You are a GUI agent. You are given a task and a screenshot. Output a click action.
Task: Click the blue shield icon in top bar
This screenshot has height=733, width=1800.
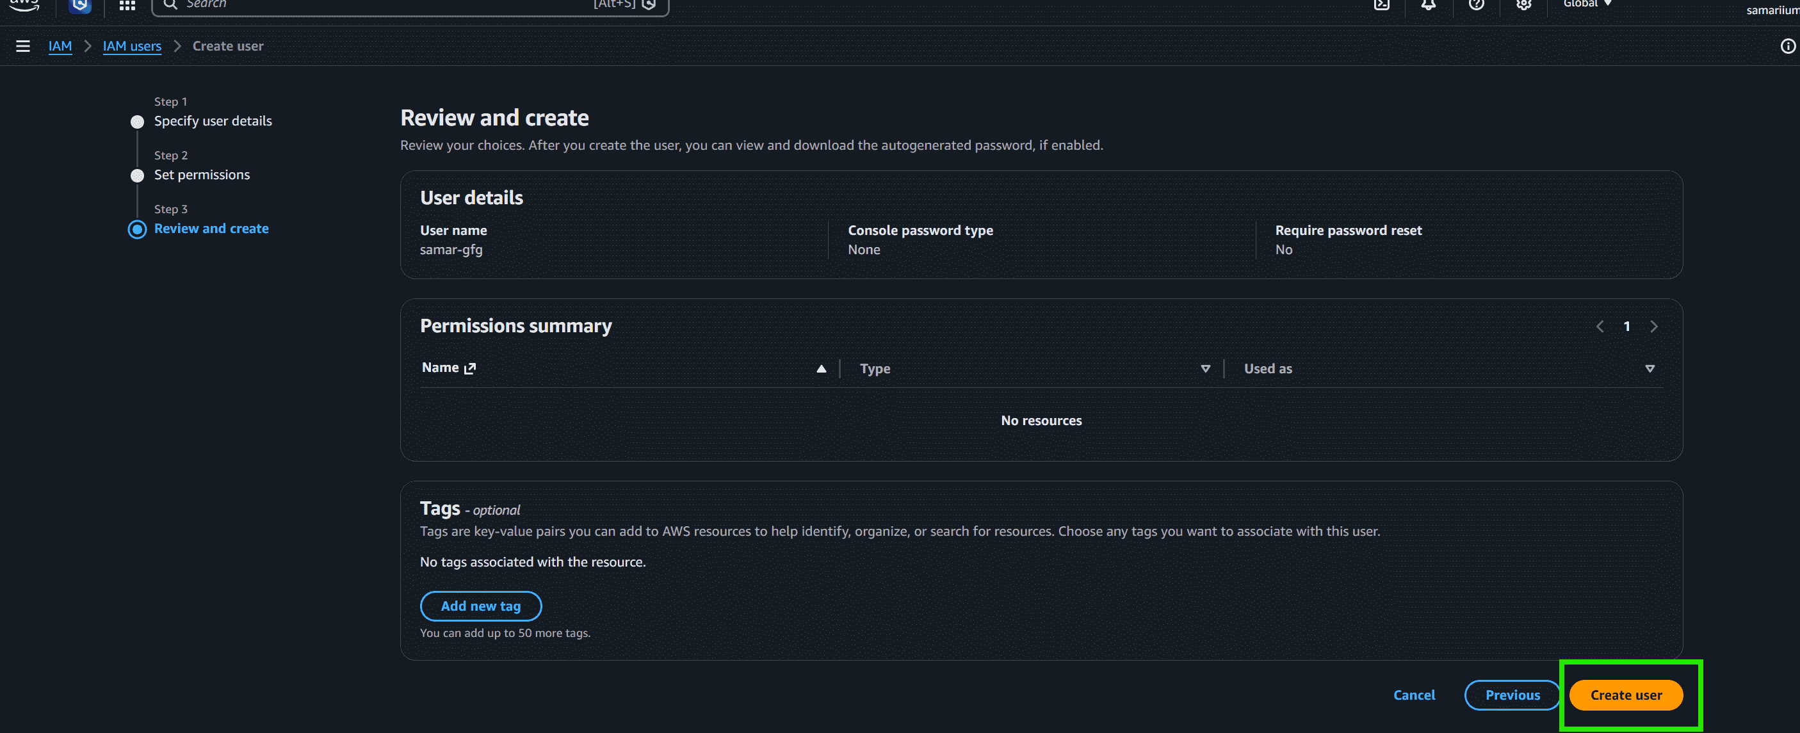(x=80, y=6)
